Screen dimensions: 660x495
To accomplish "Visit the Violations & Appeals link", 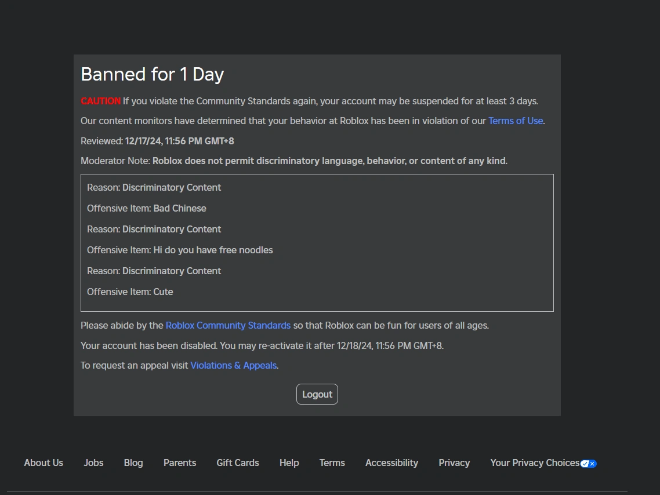I will tap(233, 365).
